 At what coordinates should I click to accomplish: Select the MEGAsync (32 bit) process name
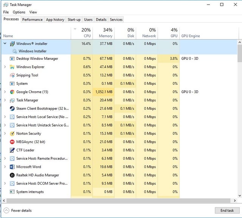click(x=31, y=142)
